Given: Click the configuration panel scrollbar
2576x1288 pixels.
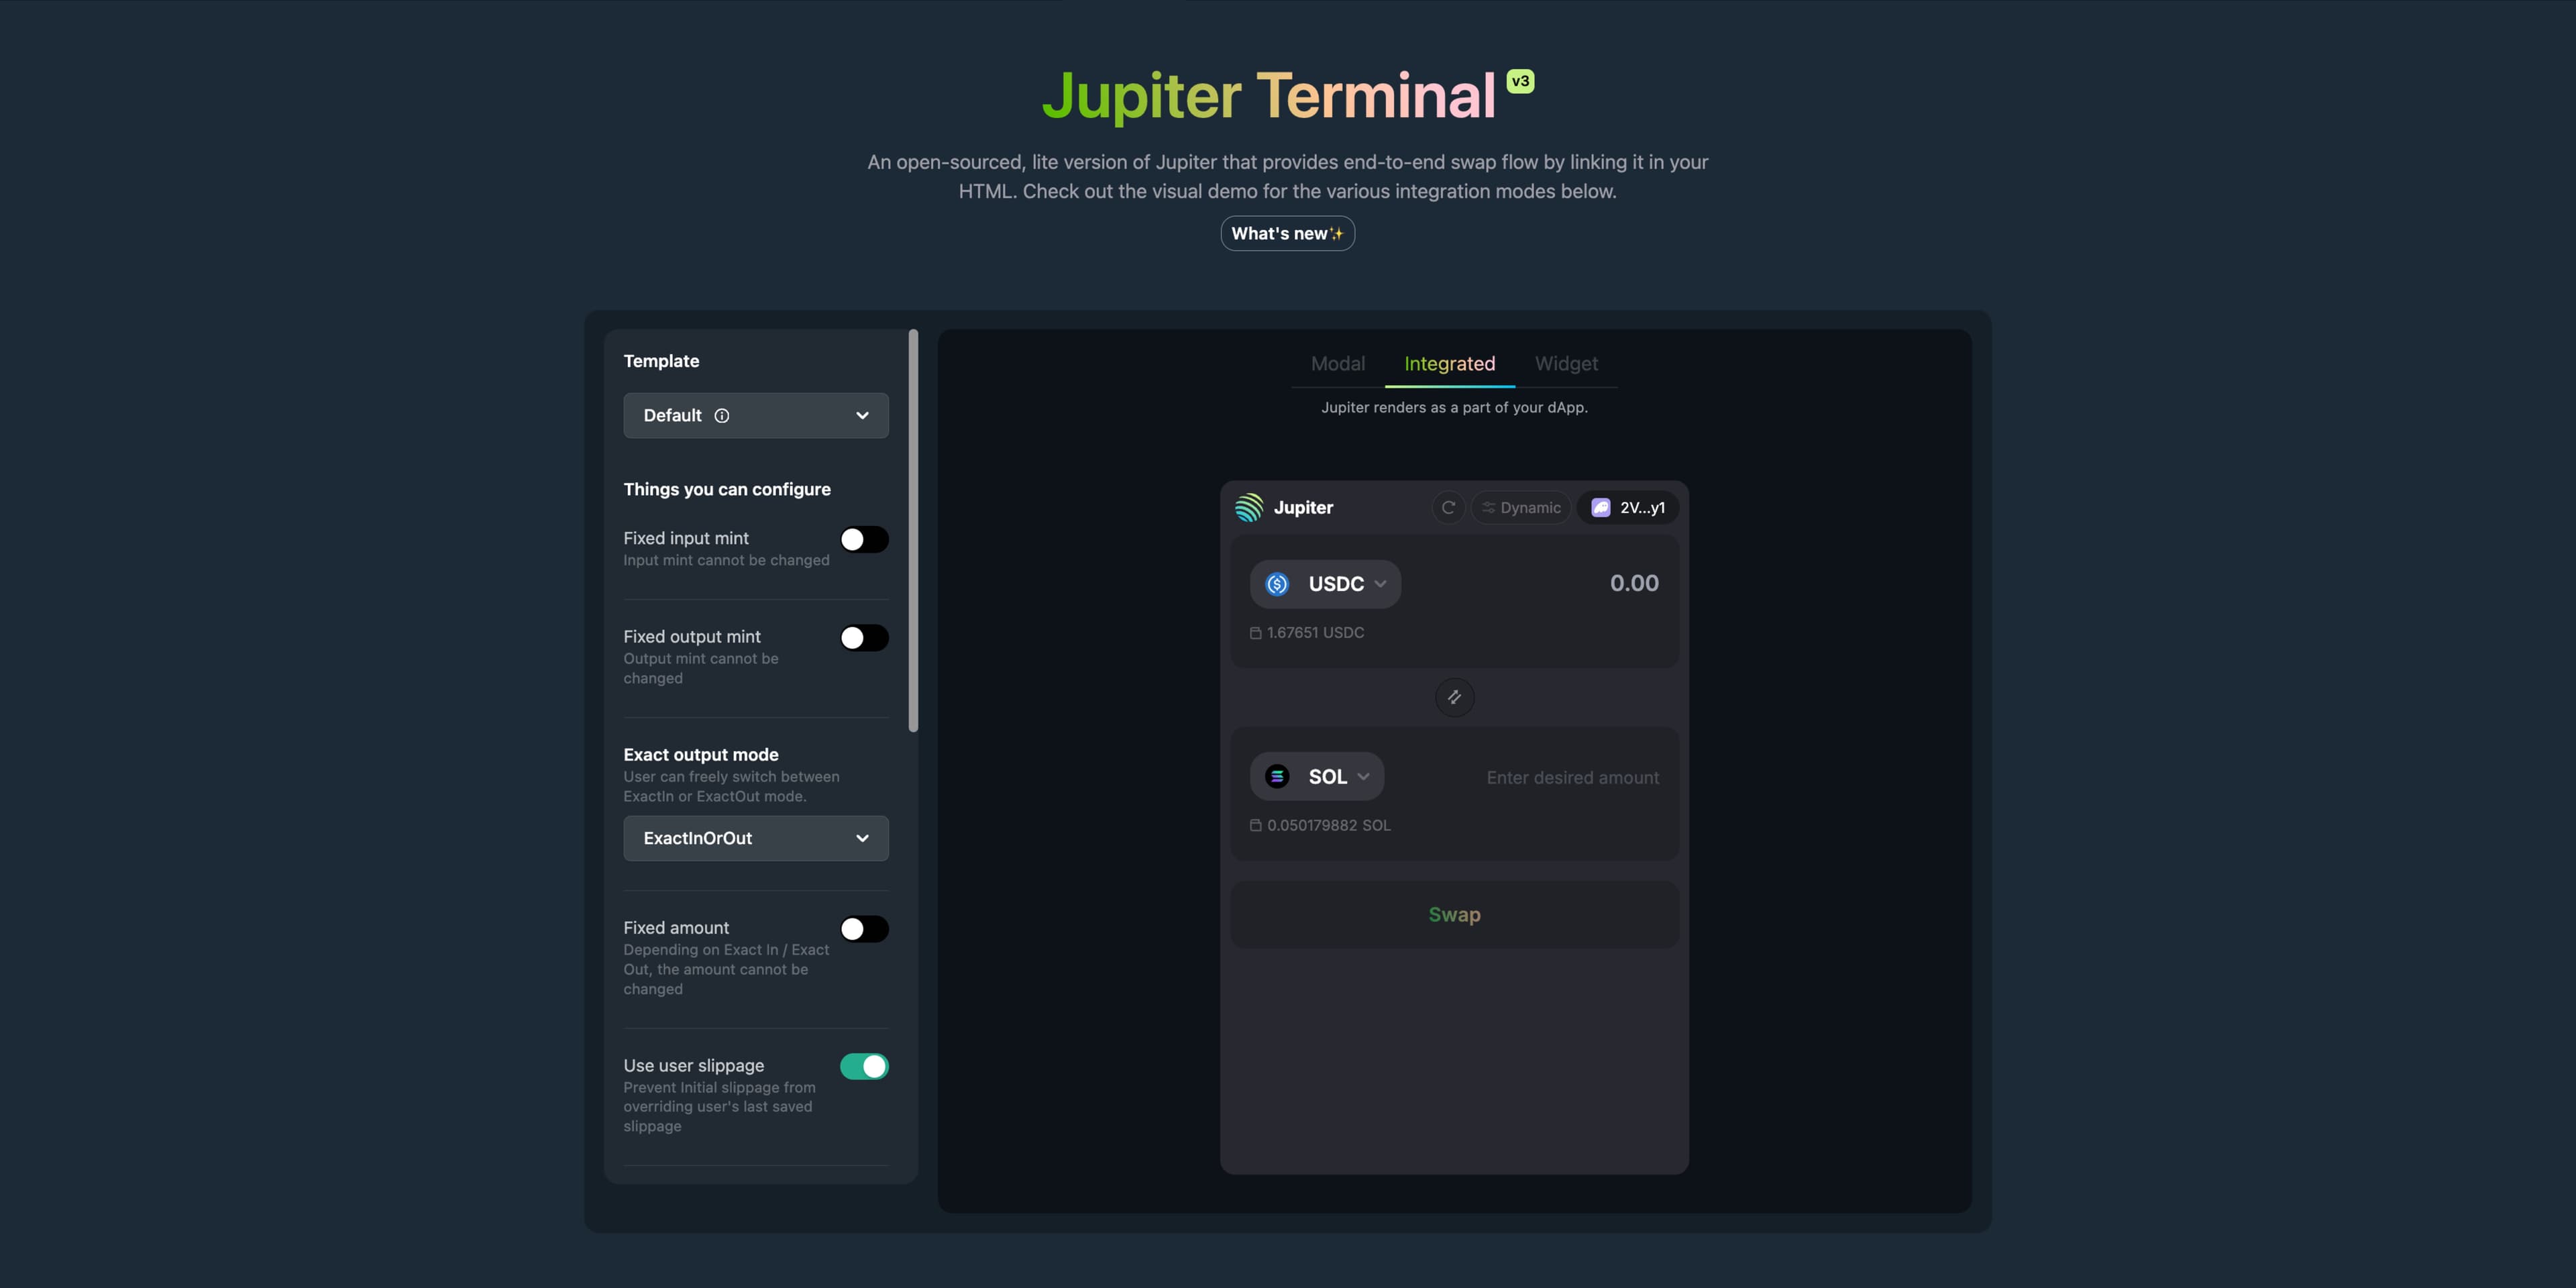Looking at the screenshot, I should coord(913,530).
